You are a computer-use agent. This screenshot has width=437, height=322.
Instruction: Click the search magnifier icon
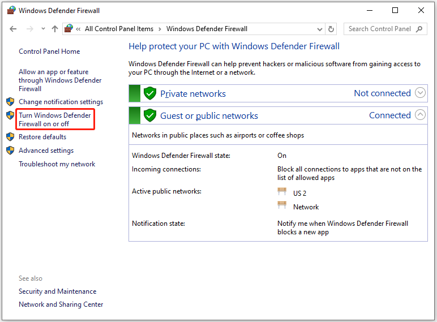419,29
